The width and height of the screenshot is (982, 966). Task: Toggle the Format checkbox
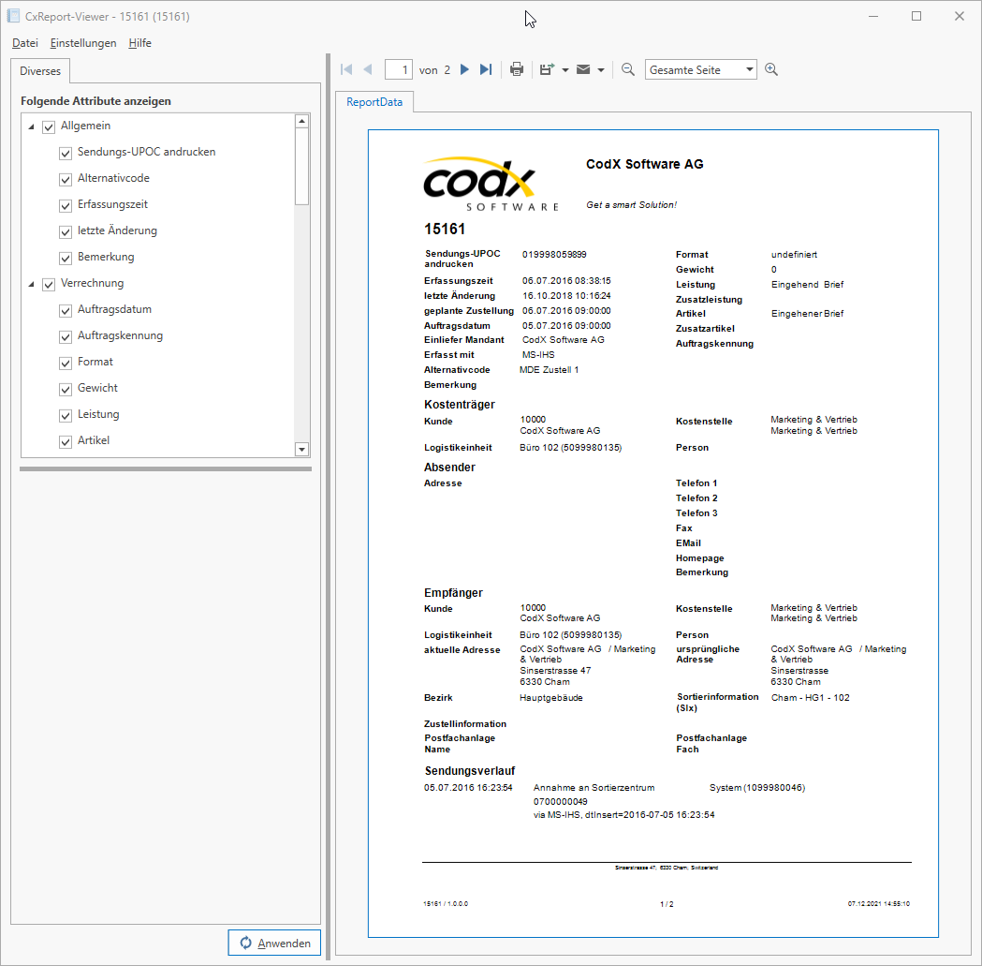point(66,364)
